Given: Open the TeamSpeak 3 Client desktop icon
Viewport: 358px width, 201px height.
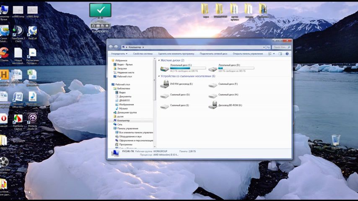Looking at the screenshot, I should tap(18, 34).
